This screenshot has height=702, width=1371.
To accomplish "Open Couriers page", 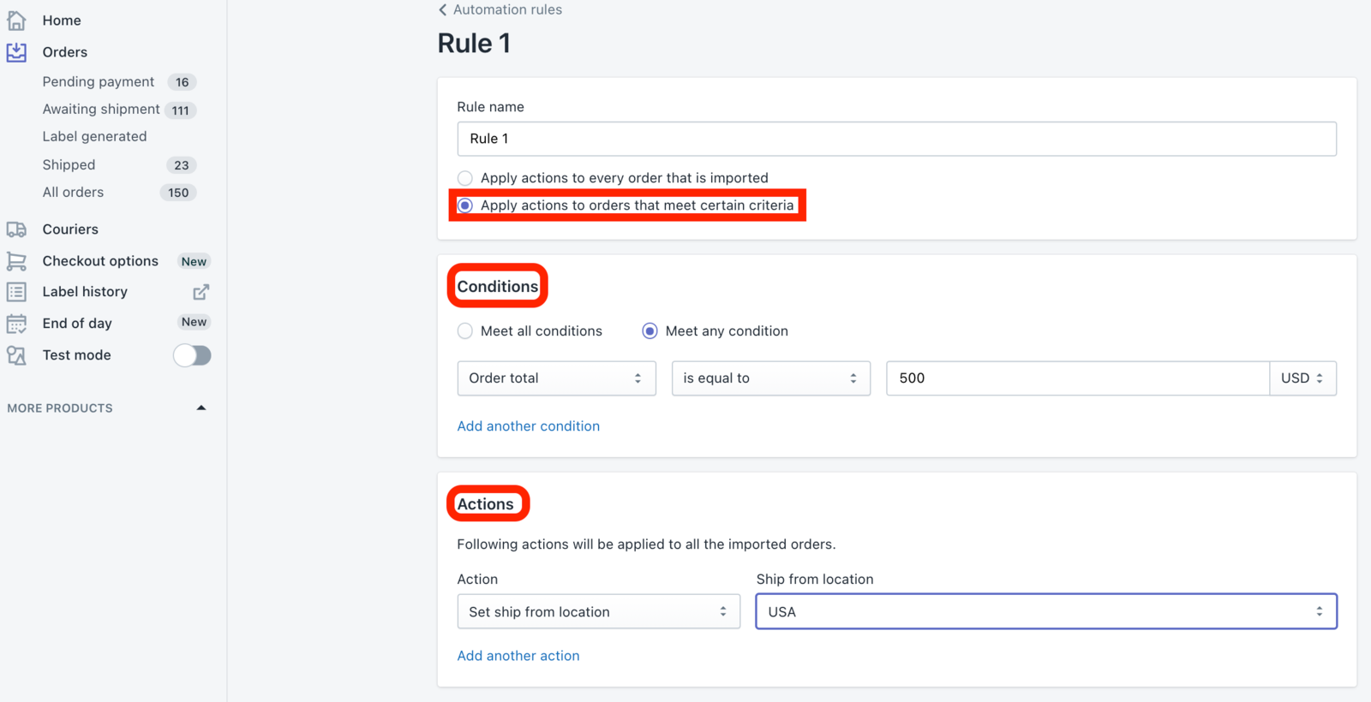I will point(70,229).
